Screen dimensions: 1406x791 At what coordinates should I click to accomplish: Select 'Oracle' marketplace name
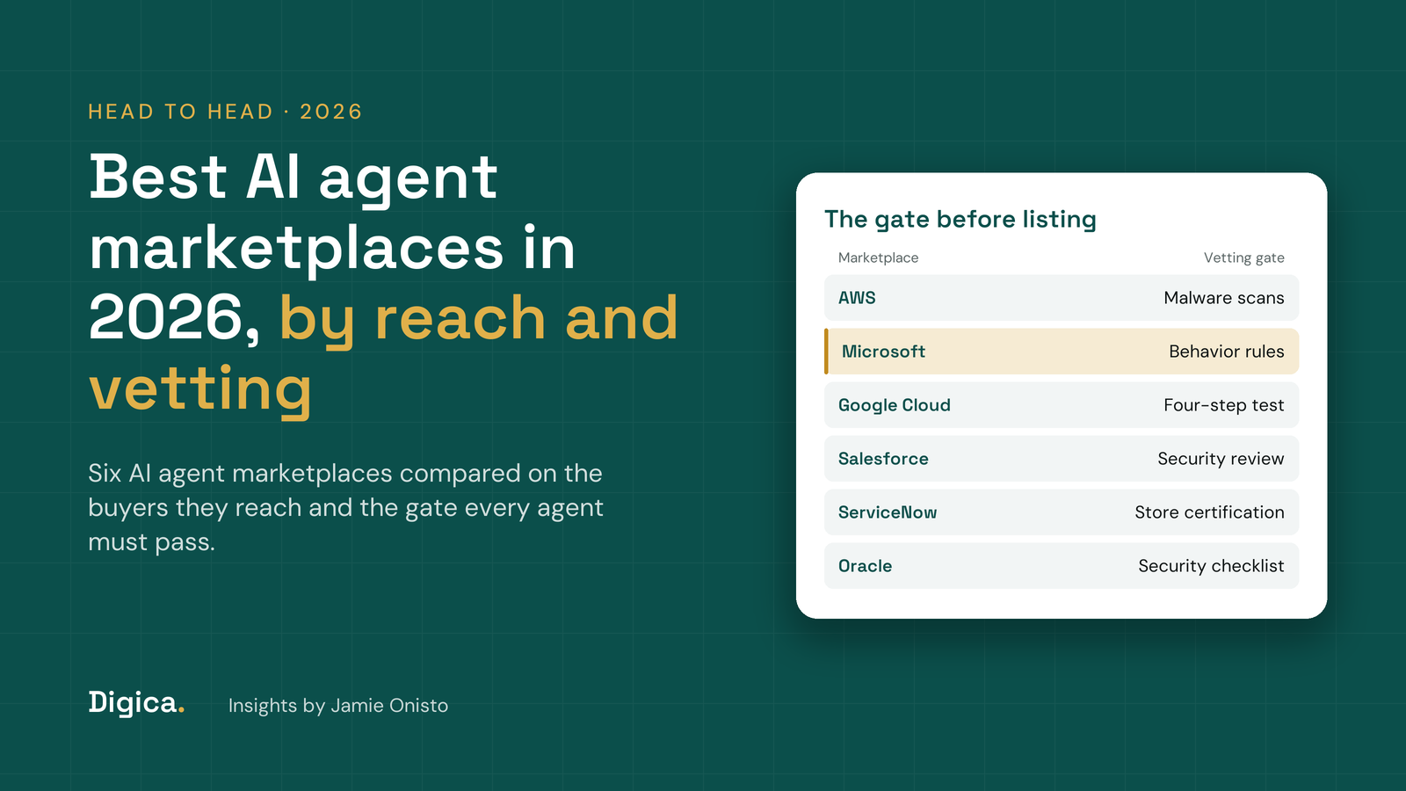click(865, 566)
